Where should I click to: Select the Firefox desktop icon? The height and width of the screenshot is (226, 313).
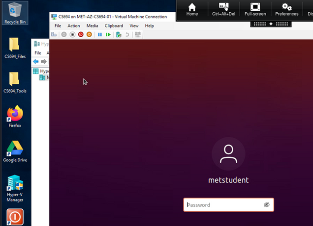[15, 116]
